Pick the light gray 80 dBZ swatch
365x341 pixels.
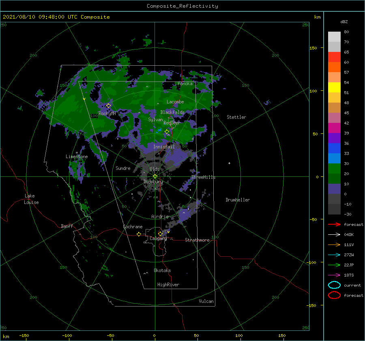(x=334, y=36)
